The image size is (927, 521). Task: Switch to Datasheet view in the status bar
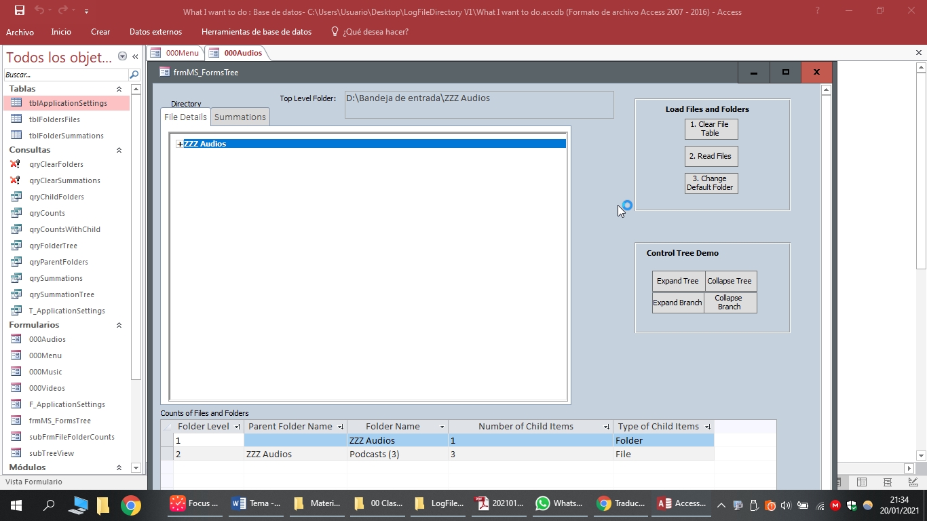862,482
